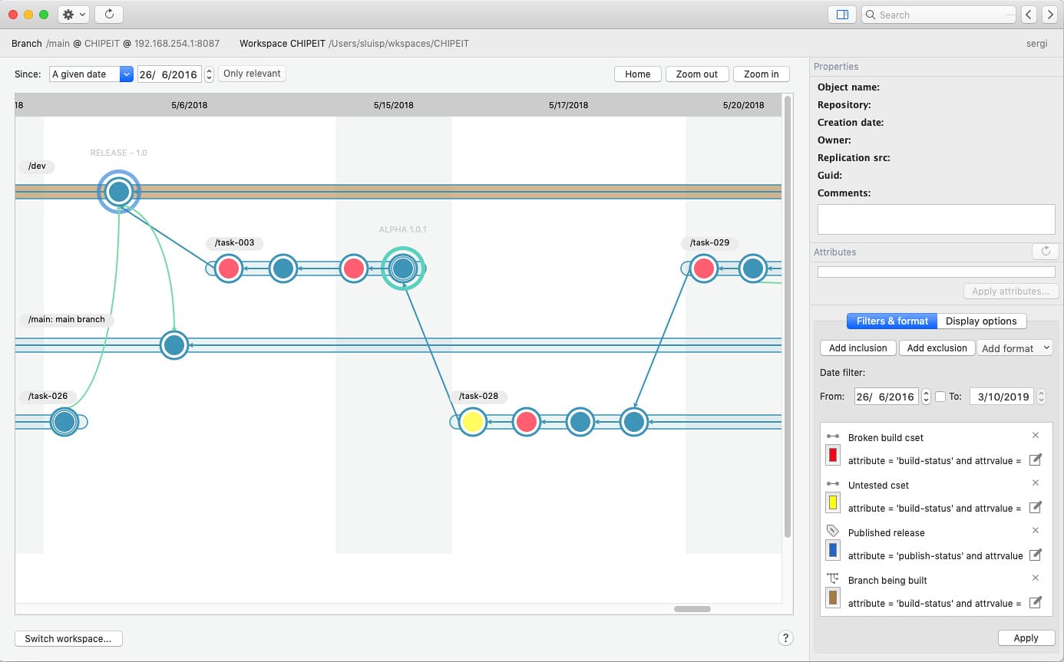Click the yellow Untested cset color swatch

click(833, 502)
